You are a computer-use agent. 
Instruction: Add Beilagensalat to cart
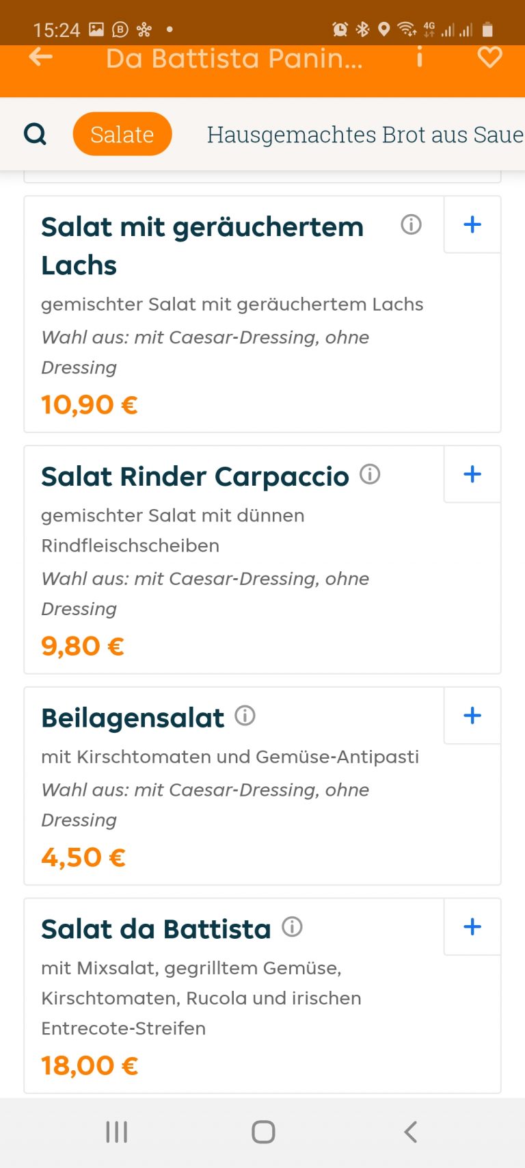click(x=472, y=716)
